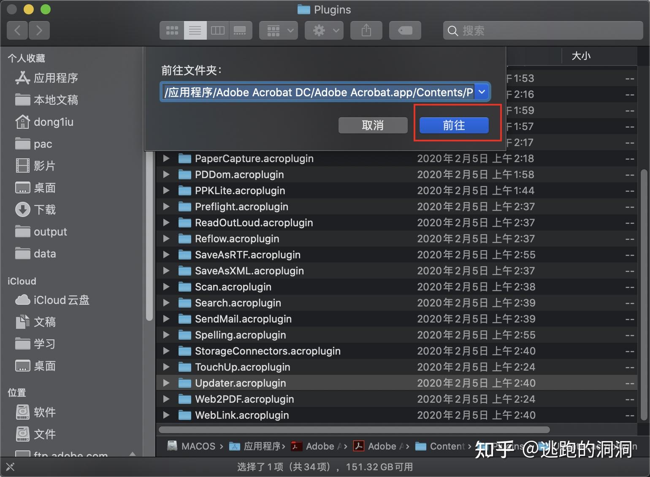Screen dimensions: 650x477
Task: Select the SaveAsRTF.acroplugin folder
Action: pyautogui.click(x=397, y=255)
